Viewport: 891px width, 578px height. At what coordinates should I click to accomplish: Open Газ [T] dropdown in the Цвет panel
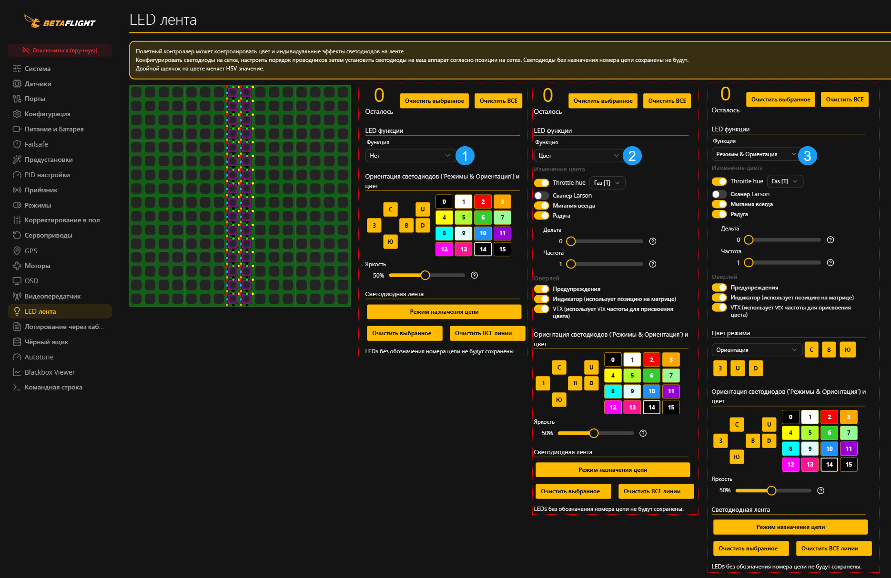(x=607, y=183)
